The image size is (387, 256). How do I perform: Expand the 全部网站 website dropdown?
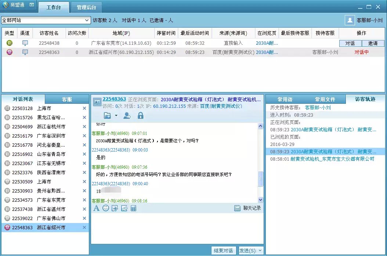[87, 20]
